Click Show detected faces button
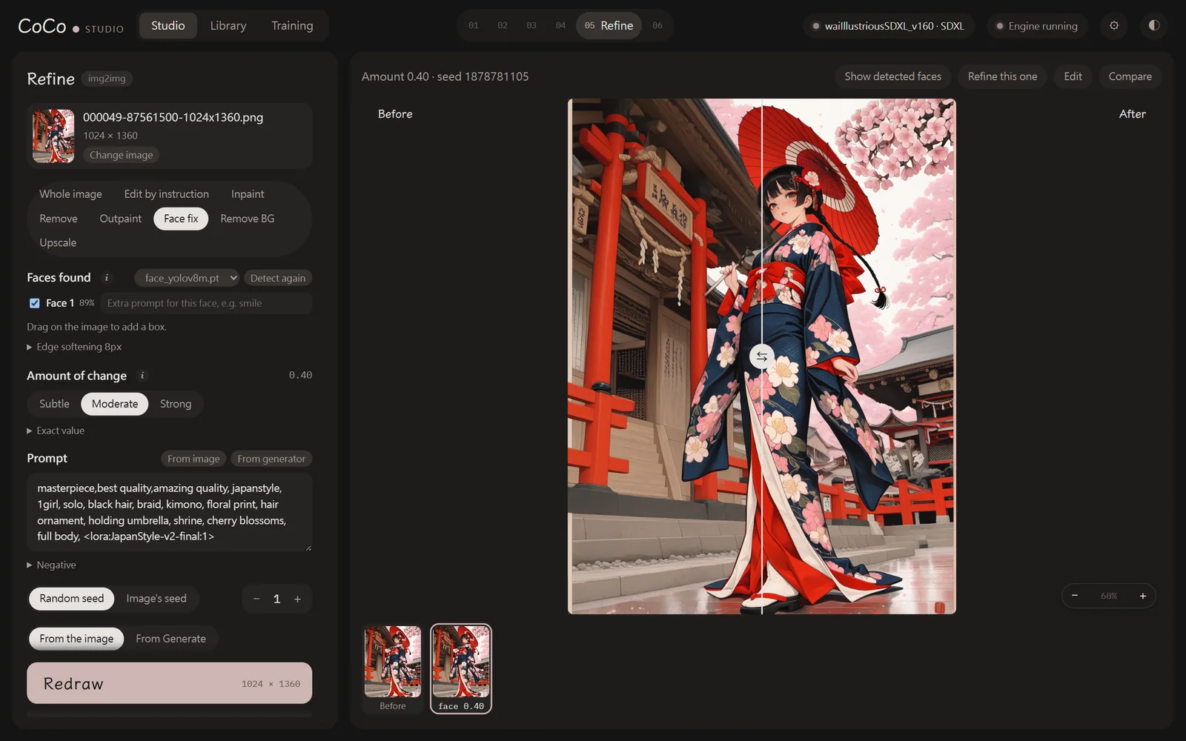Viewport: 1186px width, 741px height. click(892, 76)
